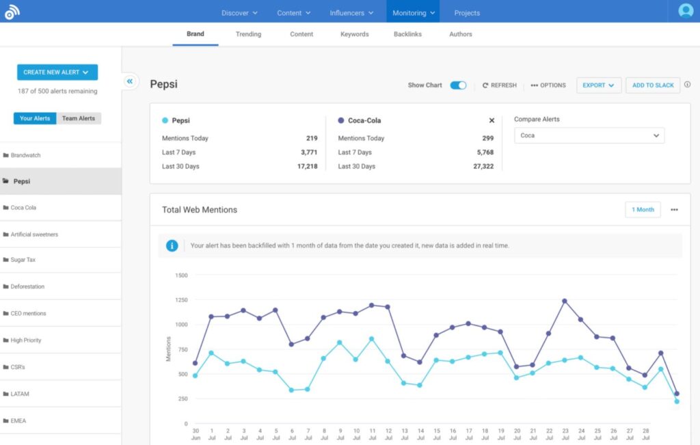Disable the Show Chart toggle
The height and width of the screenshot is (445, 700).
click(x=458, y=85)
